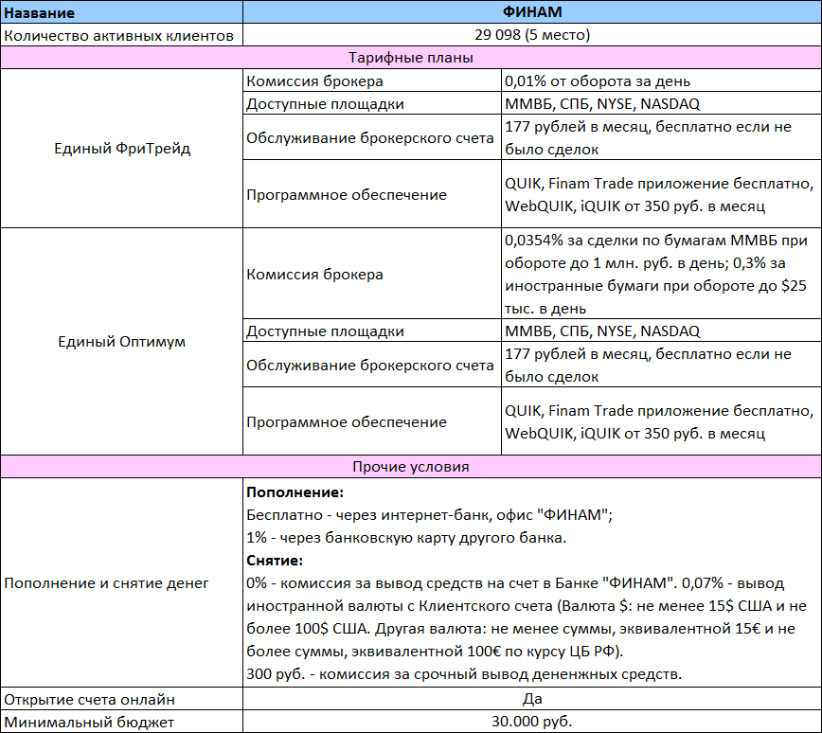Image resolution: width=822 pixels, height=733 pixels.
Task: Click 'Программное обеспечение' in Единый ФриТрейд rows
Action: click(x=371, y=194)
